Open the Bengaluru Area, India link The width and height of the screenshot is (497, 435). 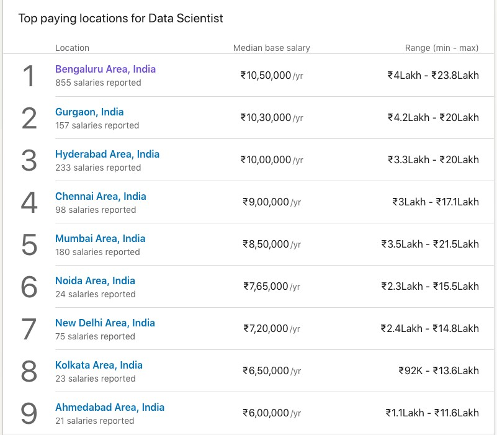pos(105,70)
